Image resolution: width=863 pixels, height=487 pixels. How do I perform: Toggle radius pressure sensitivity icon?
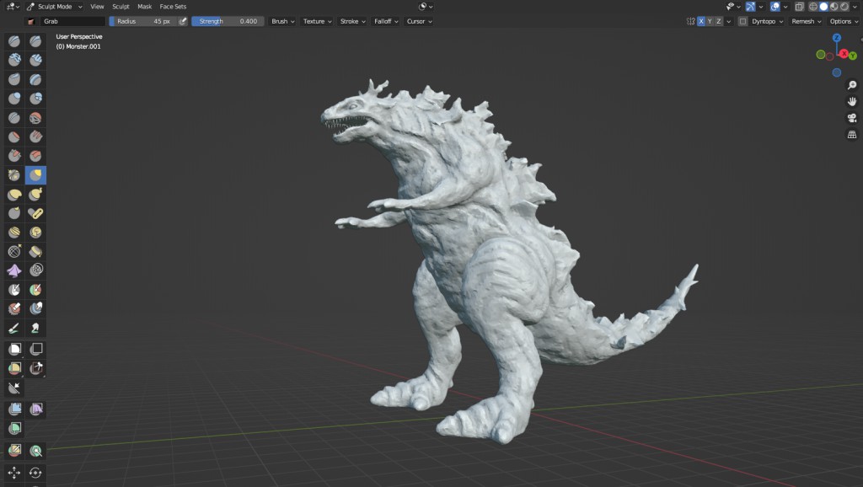click(x=183, y=21)
